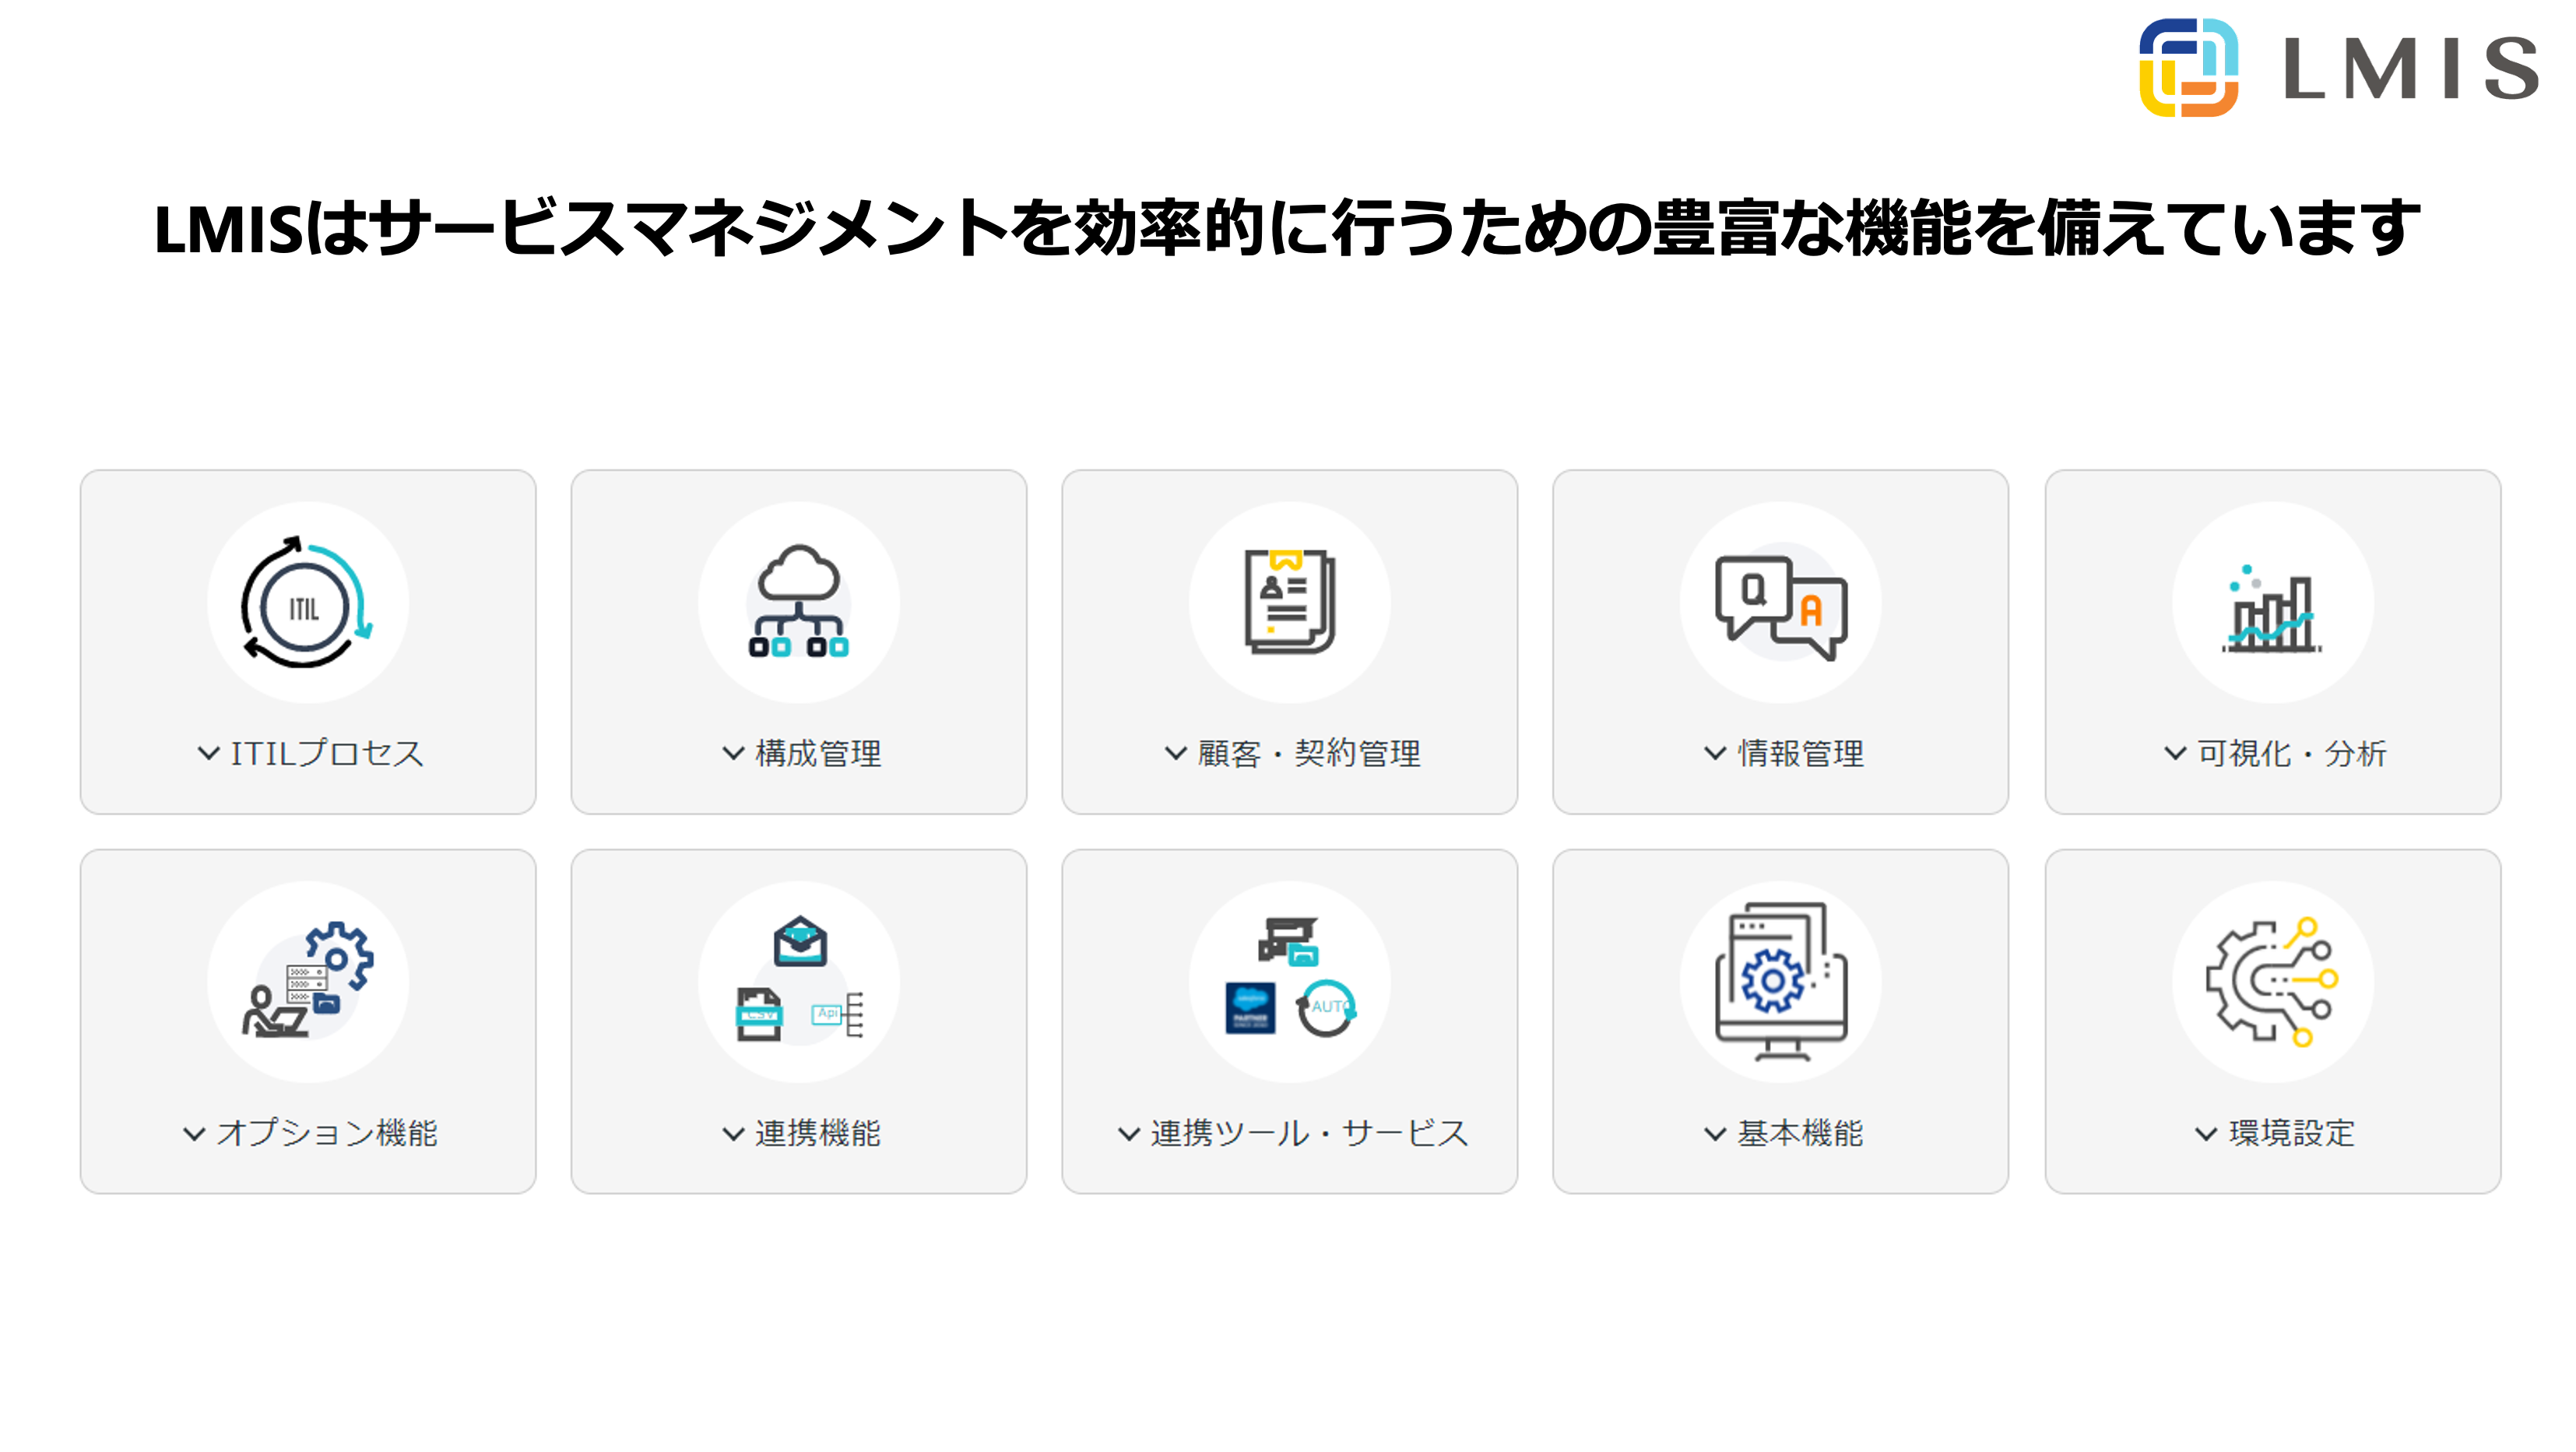The height and width of the screenshot is (1452, 2576).
Task: Click the customer contract document icon
Action: tap(1289, 602)
